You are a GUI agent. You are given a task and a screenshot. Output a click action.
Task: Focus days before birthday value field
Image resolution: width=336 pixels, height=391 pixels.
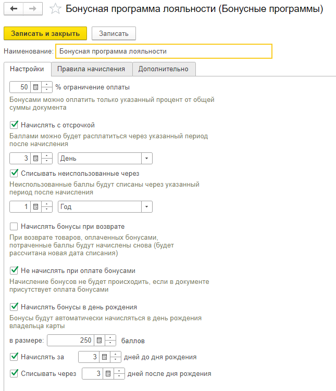click(89, 357)
